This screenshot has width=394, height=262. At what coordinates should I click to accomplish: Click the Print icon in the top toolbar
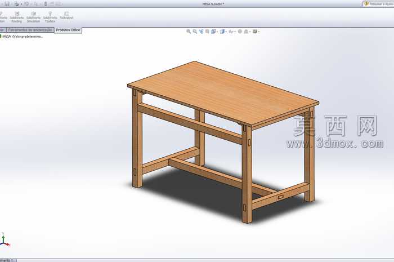click(x=16, y=4)
